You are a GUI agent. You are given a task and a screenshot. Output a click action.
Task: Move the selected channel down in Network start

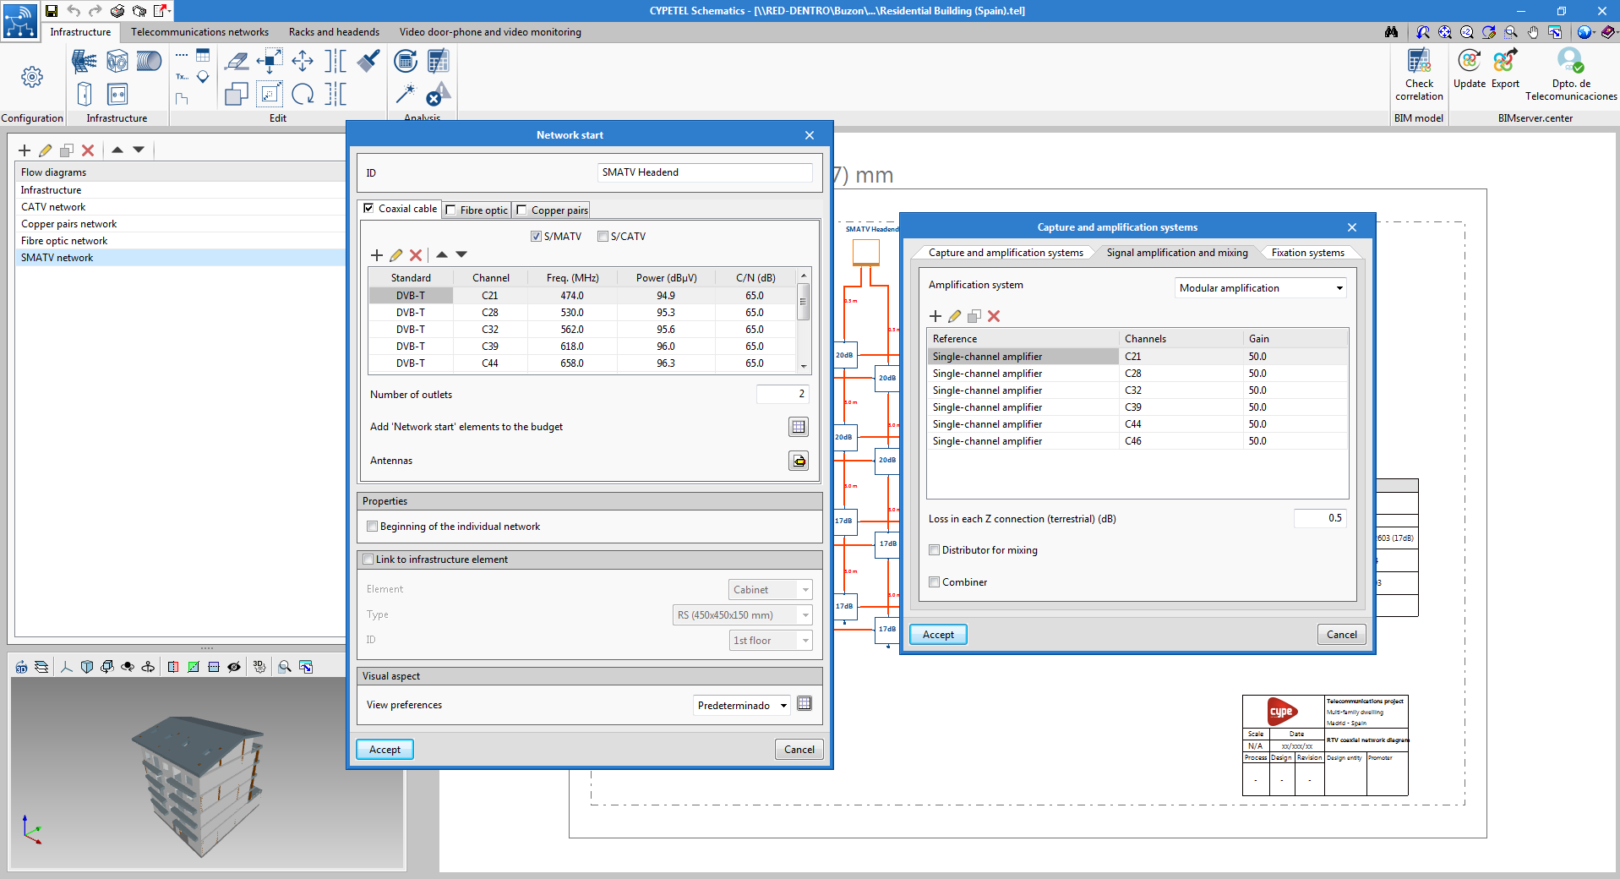point(461,254)
